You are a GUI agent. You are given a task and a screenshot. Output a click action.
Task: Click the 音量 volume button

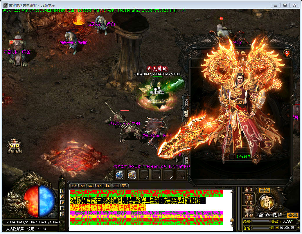[293, 215]
